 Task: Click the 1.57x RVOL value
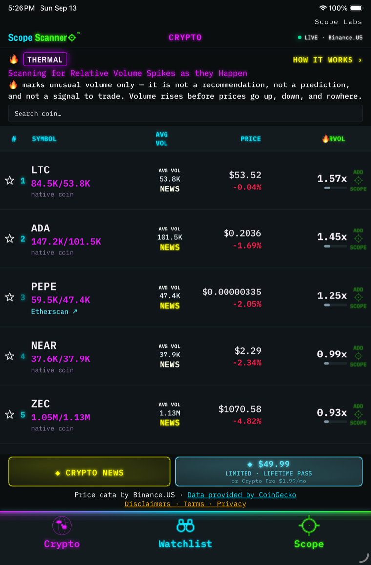coord(332,178)
